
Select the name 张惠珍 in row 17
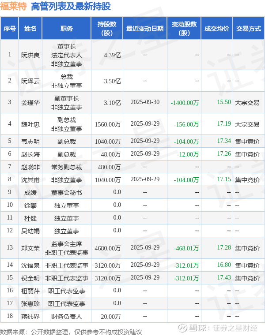[x=30, y=304]
